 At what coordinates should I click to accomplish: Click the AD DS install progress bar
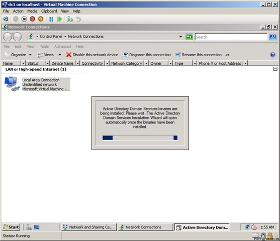pos(140,138)
